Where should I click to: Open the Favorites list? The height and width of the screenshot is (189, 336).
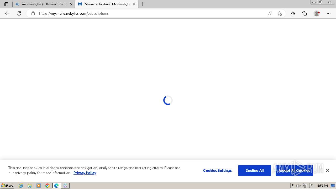pyautogui.click(x=293, y=13)
